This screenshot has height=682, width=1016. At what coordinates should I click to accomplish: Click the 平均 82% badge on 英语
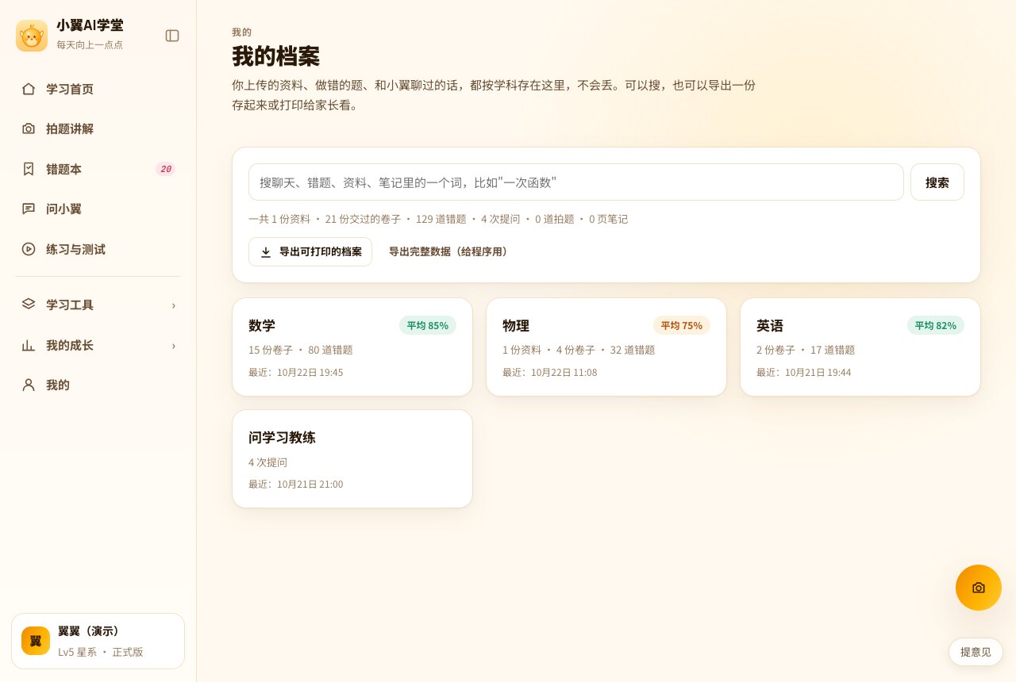click(x=936, y=325)
